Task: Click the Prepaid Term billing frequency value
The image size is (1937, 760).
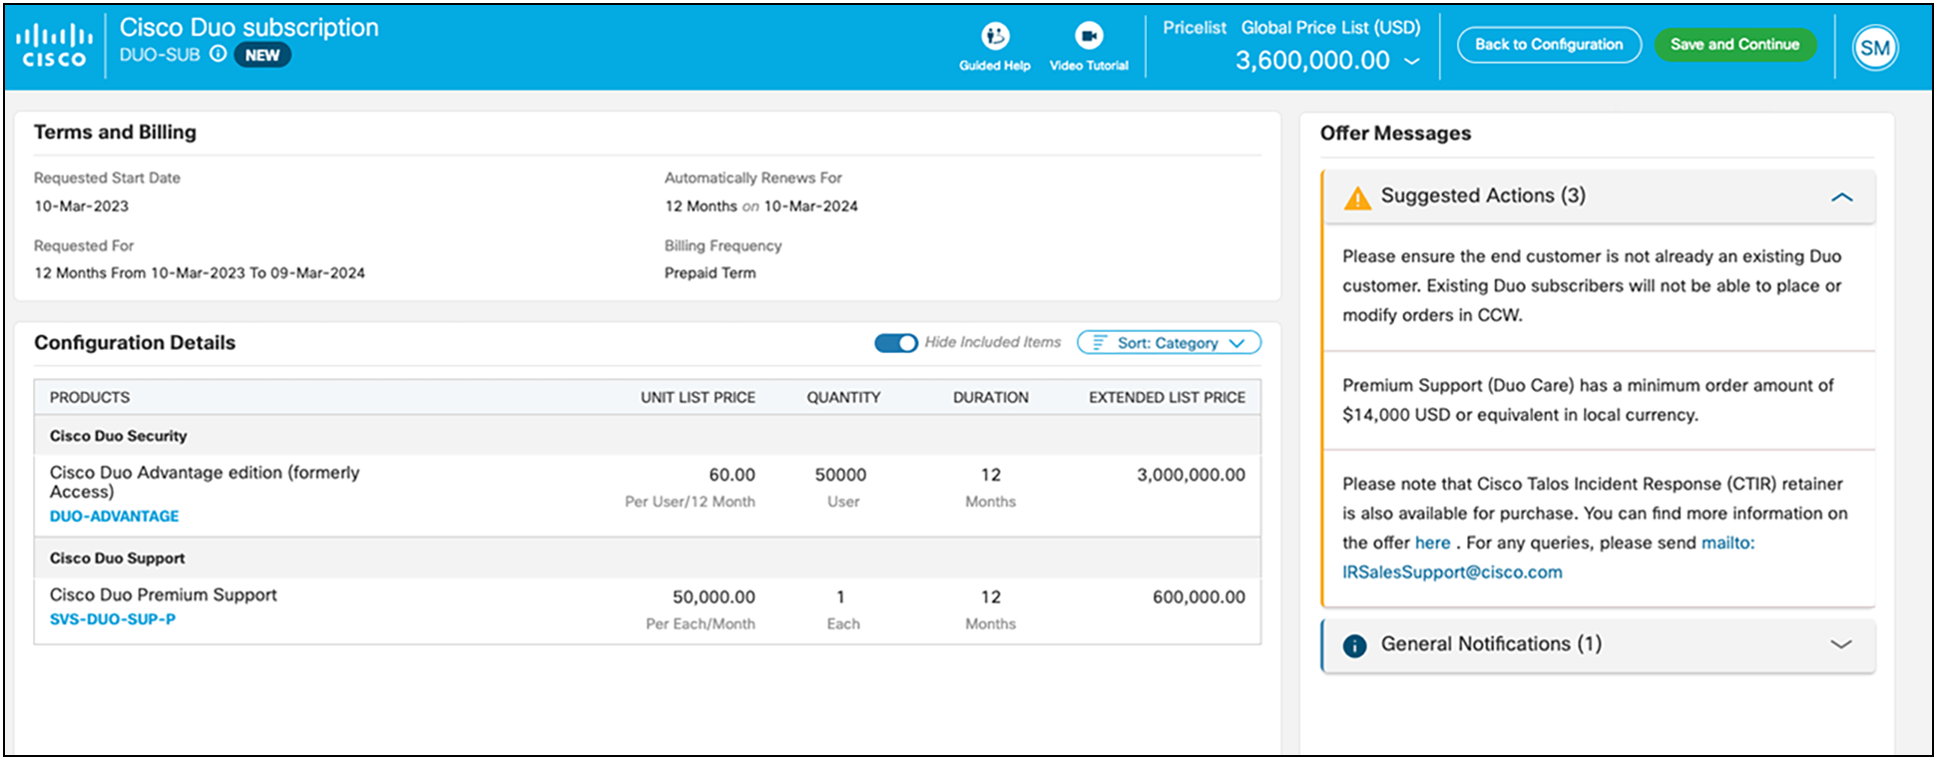Action: pyautogui.click(x=711, y=273)
